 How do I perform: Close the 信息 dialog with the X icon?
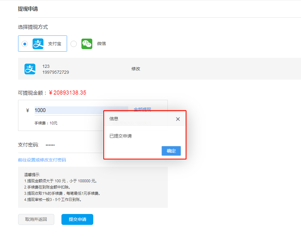(x=178, y=119)
